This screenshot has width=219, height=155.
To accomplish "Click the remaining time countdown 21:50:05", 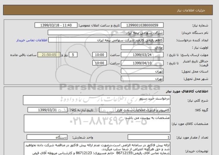I will coord(49,55).
